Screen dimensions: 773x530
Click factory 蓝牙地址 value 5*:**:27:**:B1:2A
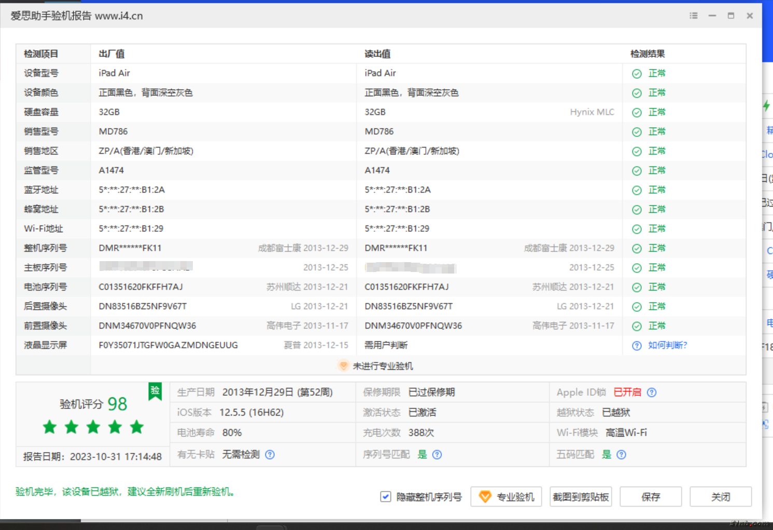pos(132,190)
